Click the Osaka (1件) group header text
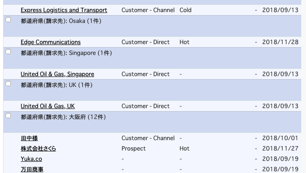Screen dimensions: 306x173 [x=61, y=21]
